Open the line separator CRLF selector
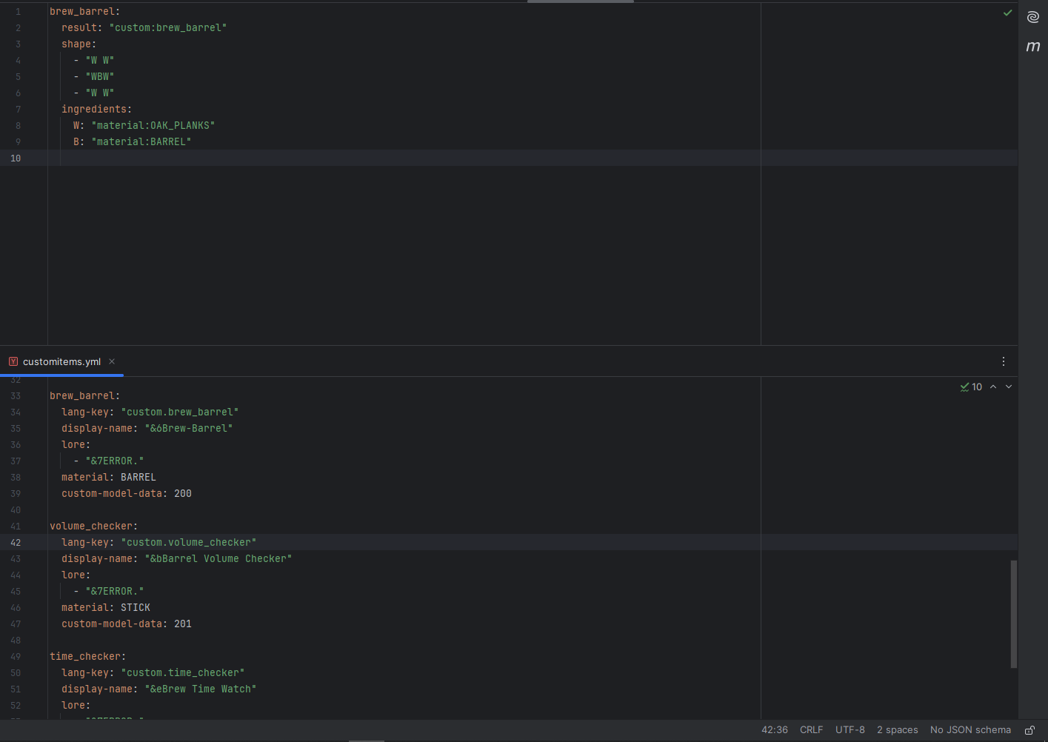Screen dimensions: 1048x742 (x=811, y=729)
